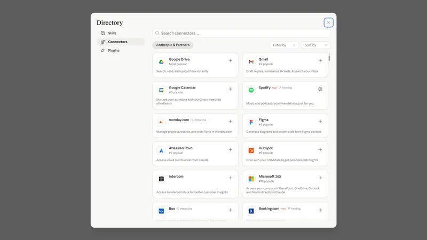Screen dimensions: 427x240
Task: Open the Filter by dropdown
Action: (x=284, y=45)
